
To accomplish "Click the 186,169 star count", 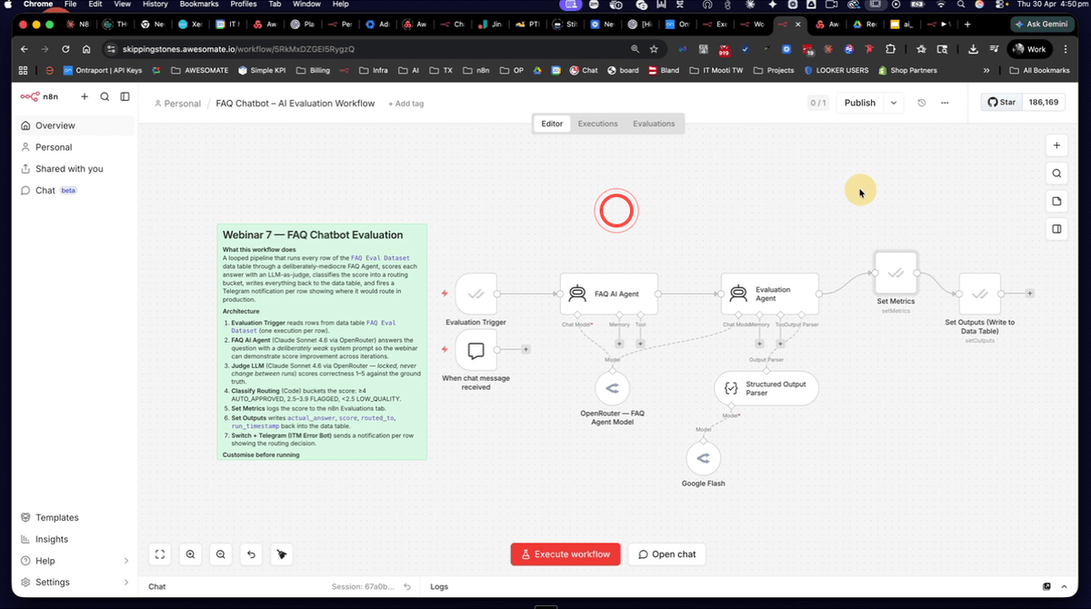I will click(x=1043, y=103).
